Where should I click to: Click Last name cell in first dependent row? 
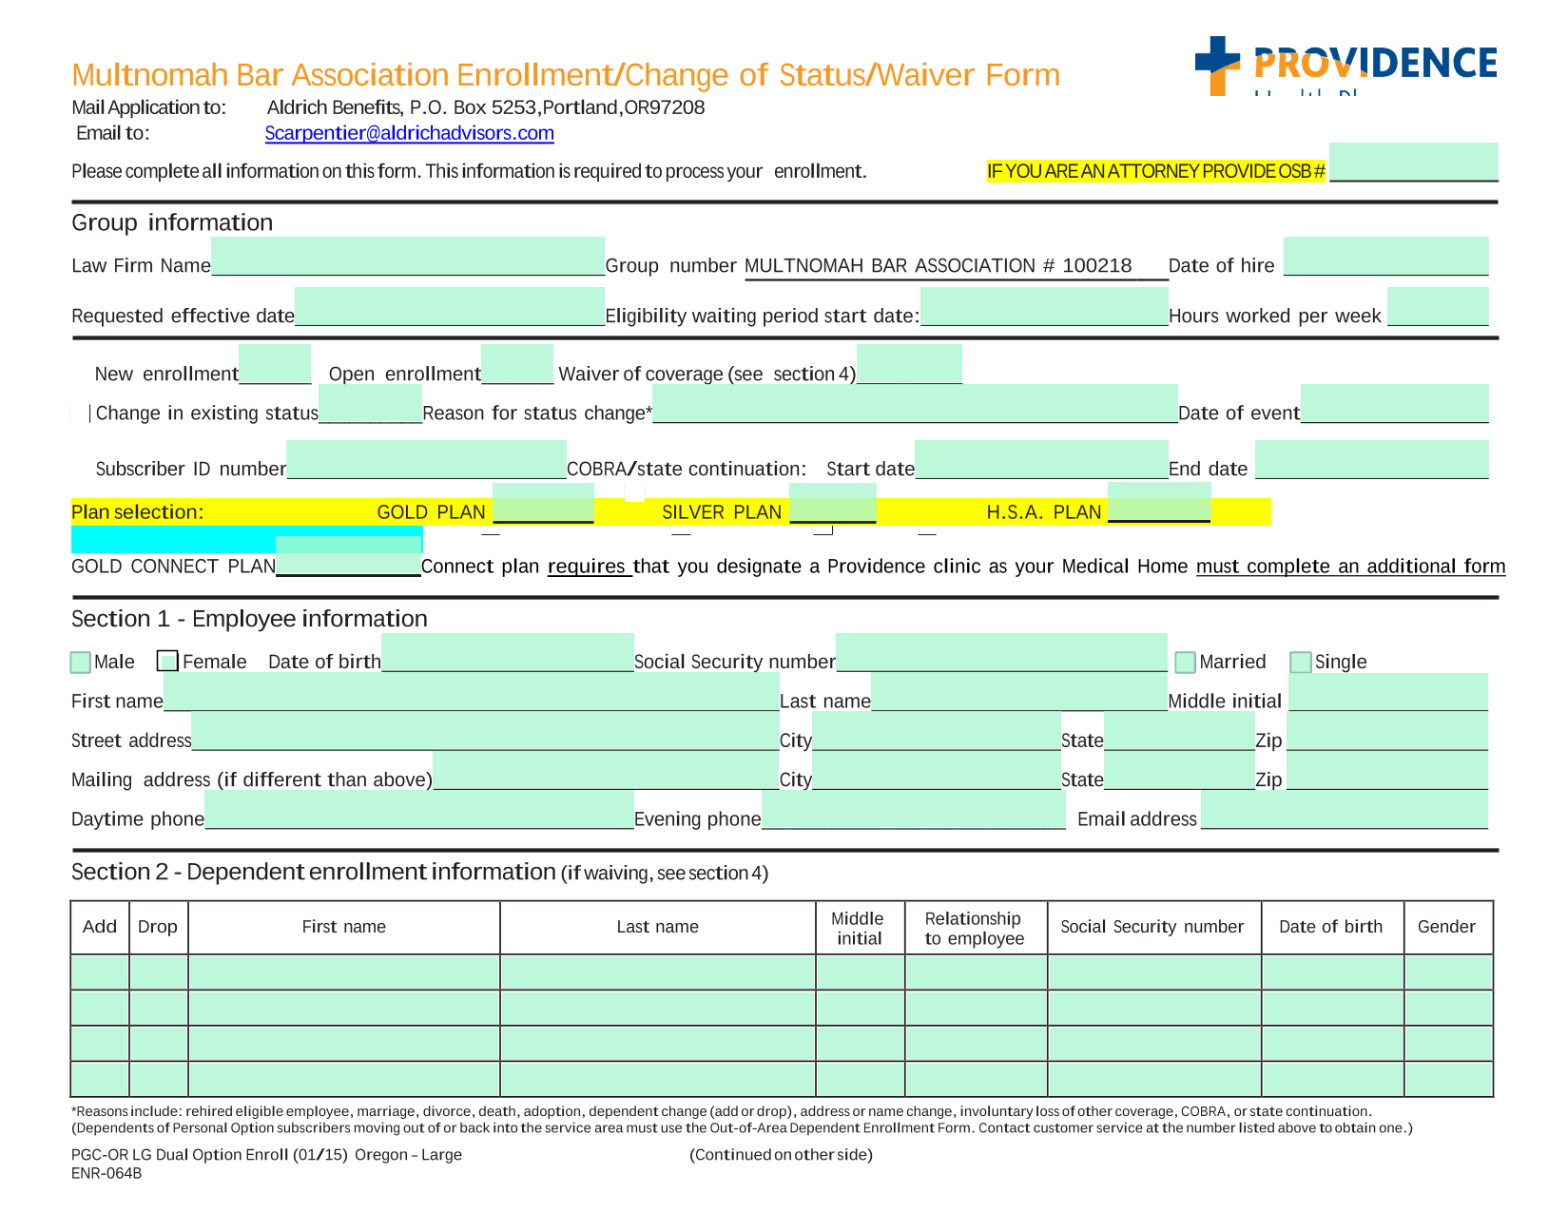coord(658,972)
